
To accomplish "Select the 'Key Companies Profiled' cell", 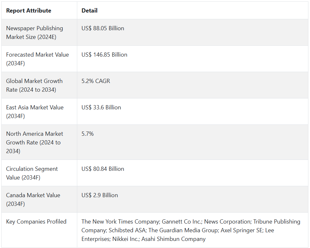I will [x=36, y=222].
